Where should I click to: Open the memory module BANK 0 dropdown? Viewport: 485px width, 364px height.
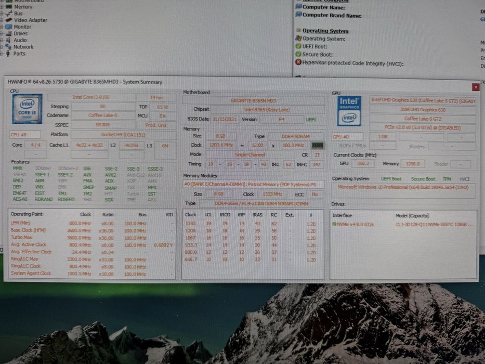click(253, 185)
